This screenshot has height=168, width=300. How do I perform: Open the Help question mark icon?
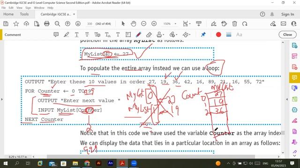coord(262,14)
